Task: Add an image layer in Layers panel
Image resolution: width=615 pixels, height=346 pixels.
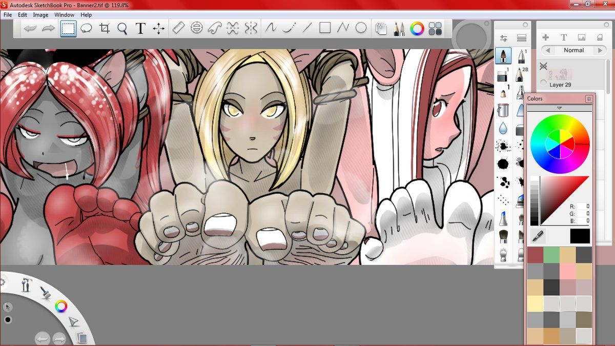Action: pyautogui.click(x=582, y=37)
